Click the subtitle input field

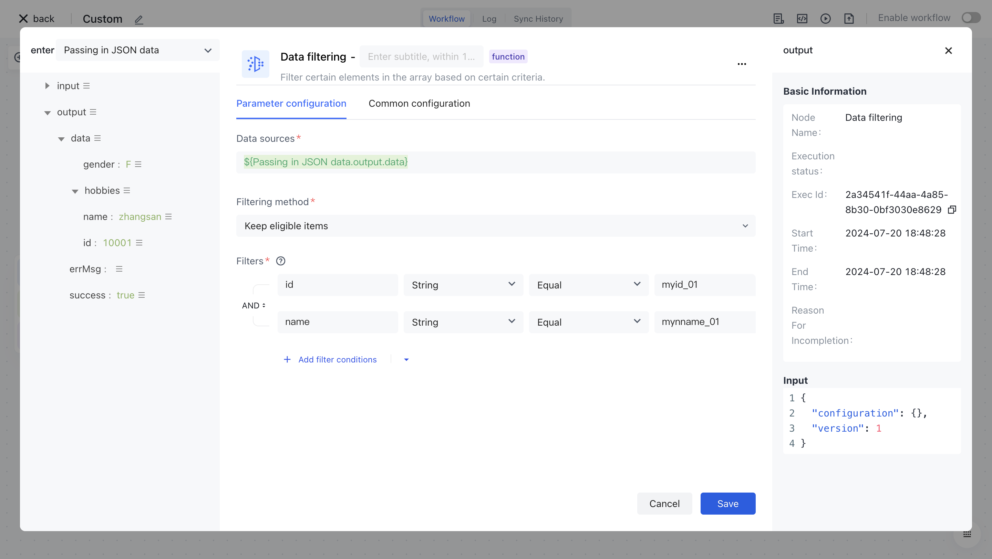point(421,56)
